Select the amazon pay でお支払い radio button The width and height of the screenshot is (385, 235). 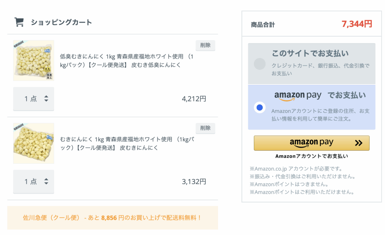pos(259,108)
